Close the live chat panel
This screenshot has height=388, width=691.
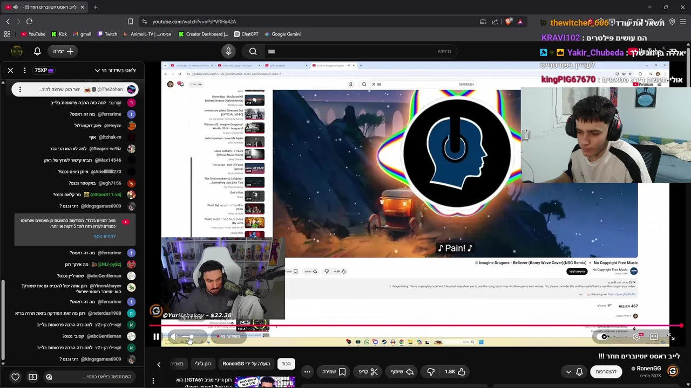pos(10,70)
